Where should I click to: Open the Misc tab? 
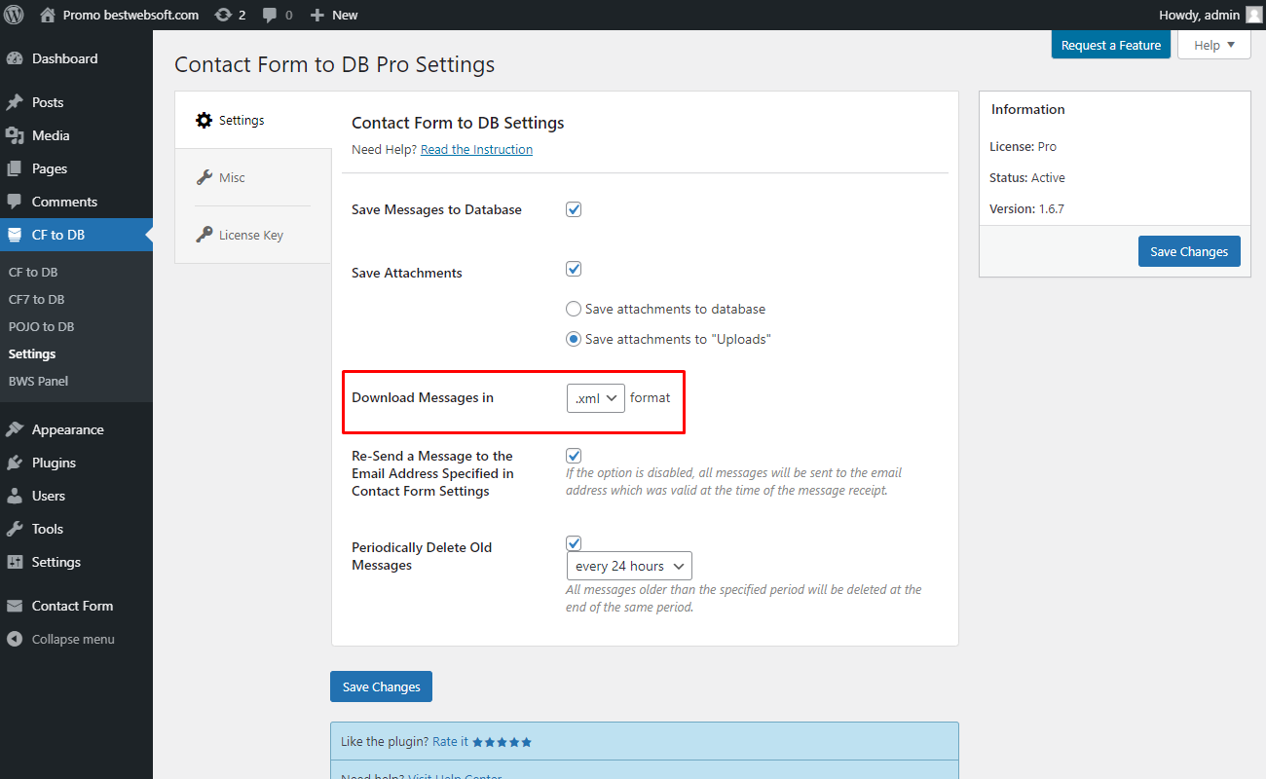(x=253, y=177)
